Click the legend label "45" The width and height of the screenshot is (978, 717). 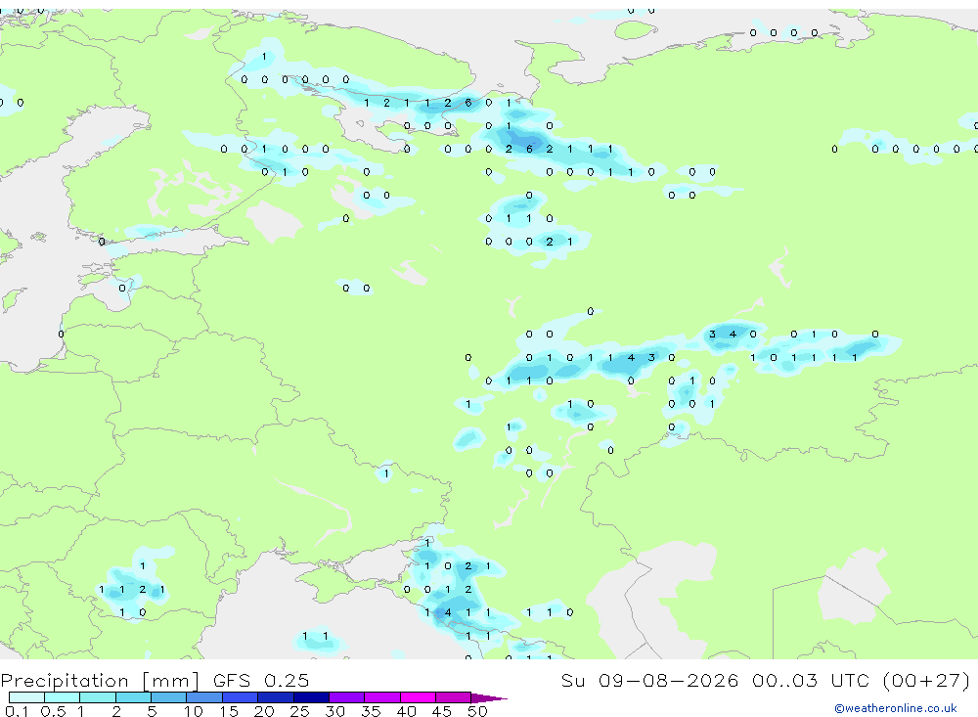(442, 711)
